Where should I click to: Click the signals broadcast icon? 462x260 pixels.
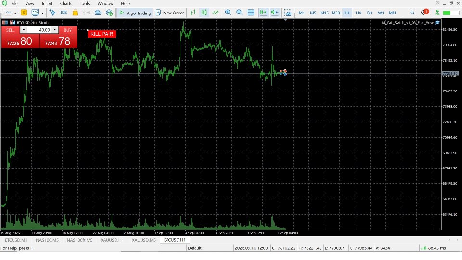click(86, 13)
